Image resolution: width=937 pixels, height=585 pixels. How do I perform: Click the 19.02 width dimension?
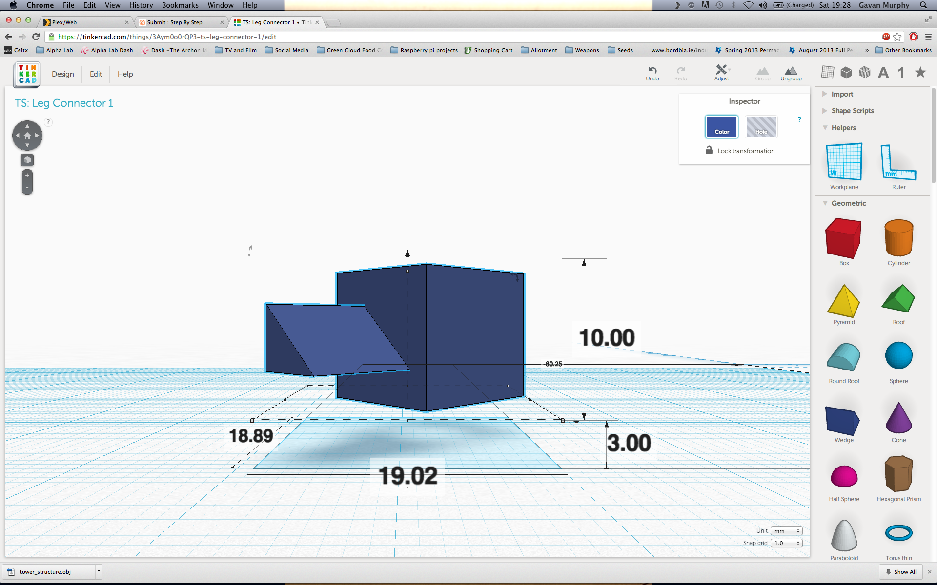(x=408, y=475)
